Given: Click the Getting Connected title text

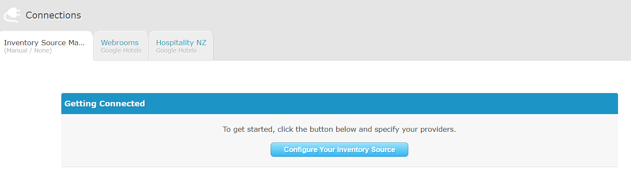Looking at the screenshot, I should click(104, 104).
